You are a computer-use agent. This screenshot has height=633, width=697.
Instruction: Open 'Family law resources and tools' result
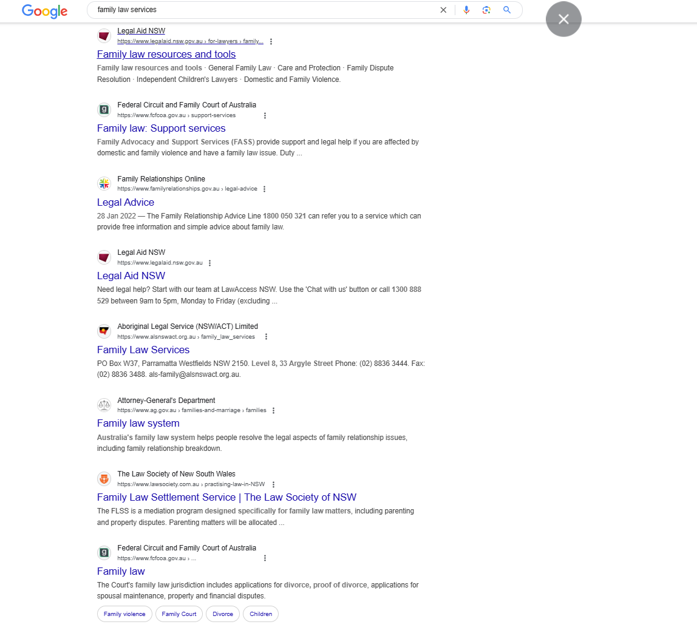166,54
